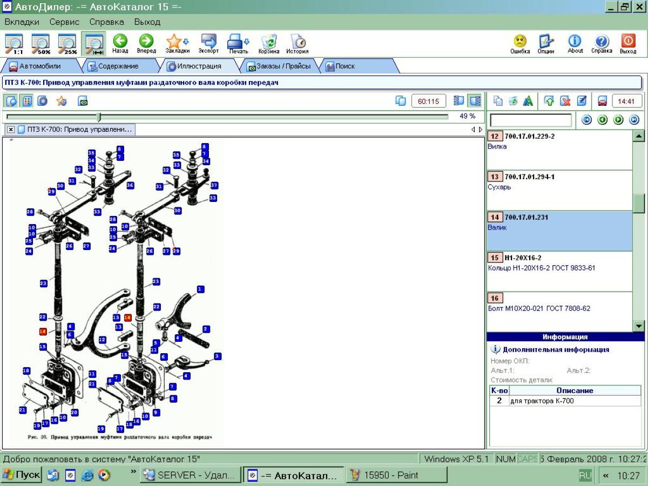Set zoom to 50% with magnifier icon
The width and height of the screenshot is (648, 486).
pos(40,43)
